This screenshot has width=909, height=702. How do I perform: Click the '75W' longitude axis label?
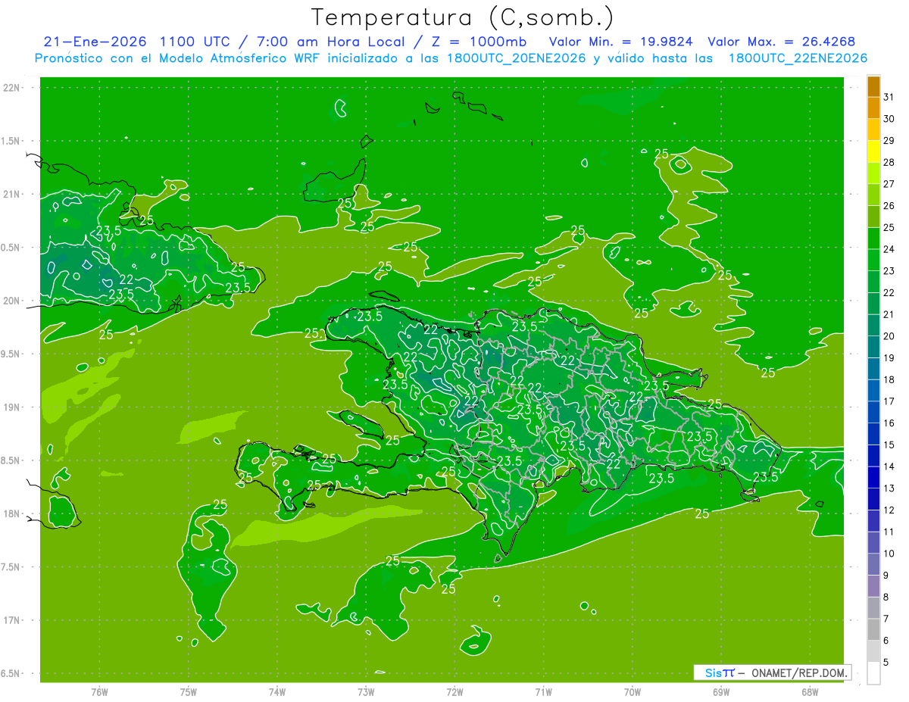tap(189, 691)
